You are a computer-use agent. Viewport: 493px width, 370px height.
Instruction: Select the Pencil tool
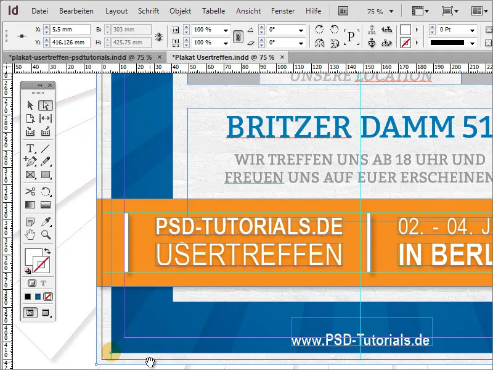(x=46, y=162)
